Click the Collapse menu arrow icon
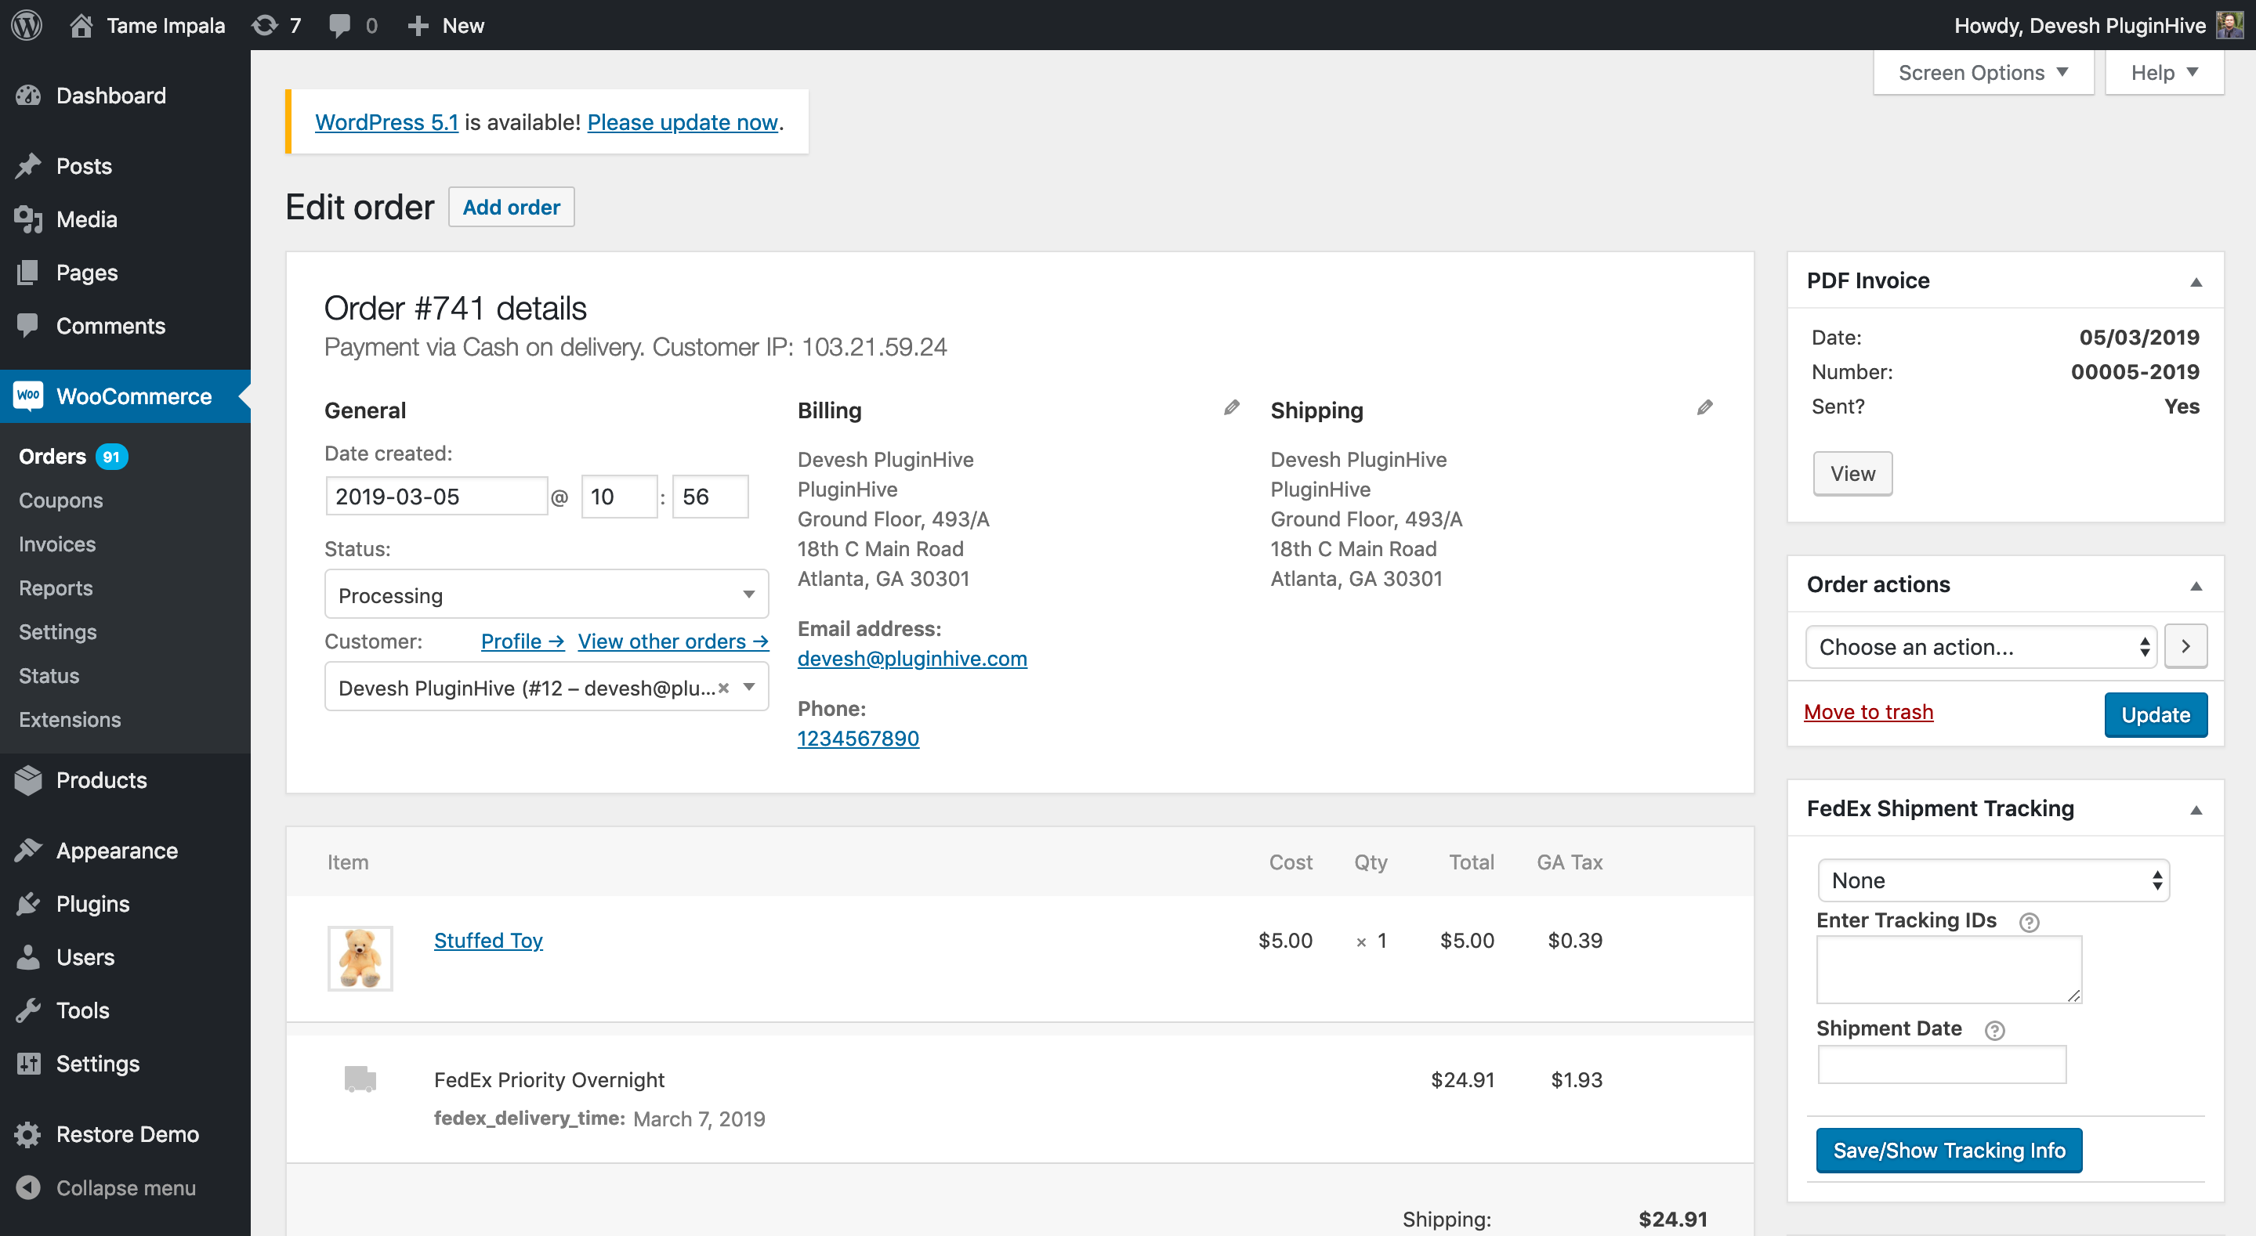The width and height of the screenshot is (2256, 1236). (28, 1187)
